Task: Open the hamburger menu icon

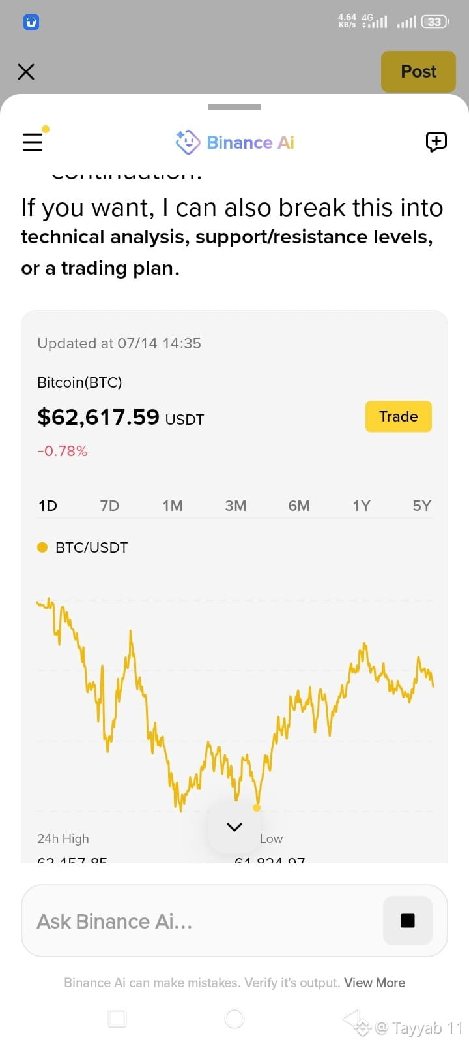Action: (33, 142)
